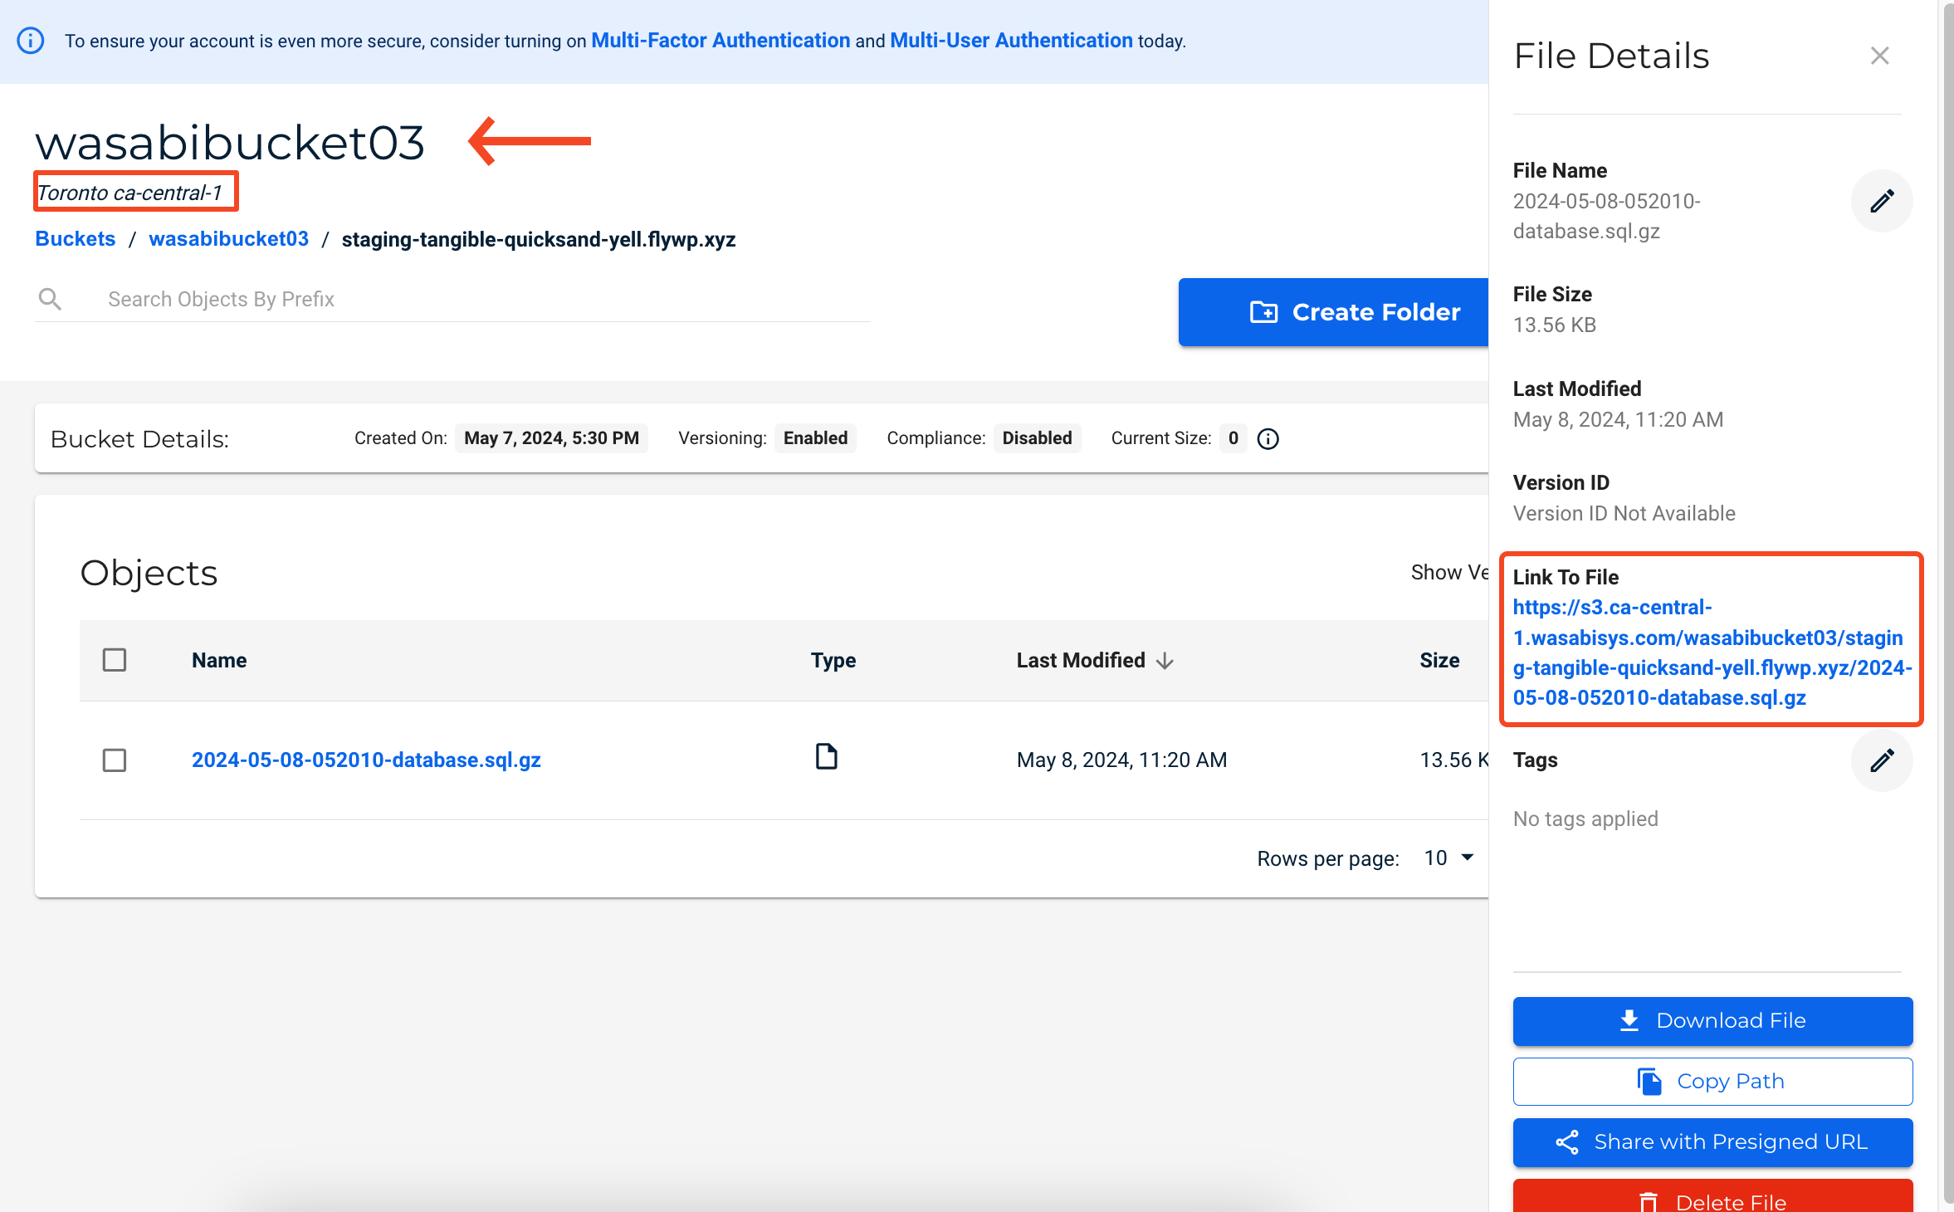
Task: Select all objects checkbox in header
Action: [115, 660]
